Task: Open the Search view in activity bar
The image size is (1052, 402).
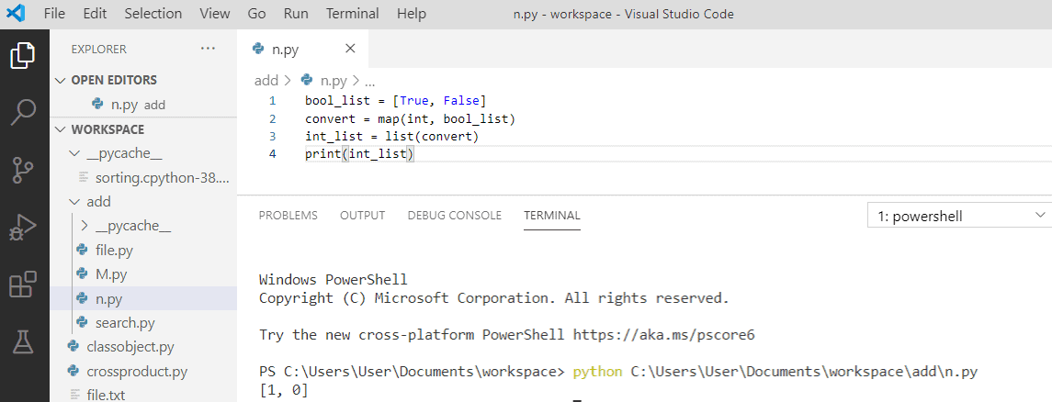Action: click(24, 113)
